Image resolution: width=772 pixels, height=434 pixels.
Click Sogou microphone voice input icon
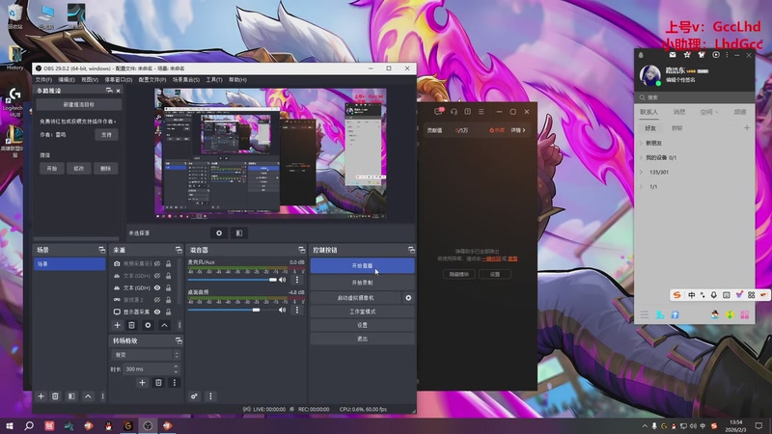(713, 295)
